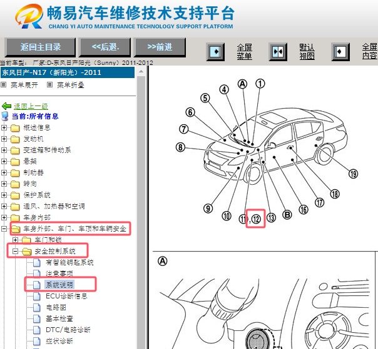378x349 pixels.
Task: Expand the 通风、加热器和空调 folder node
Action: coord(4,206)
